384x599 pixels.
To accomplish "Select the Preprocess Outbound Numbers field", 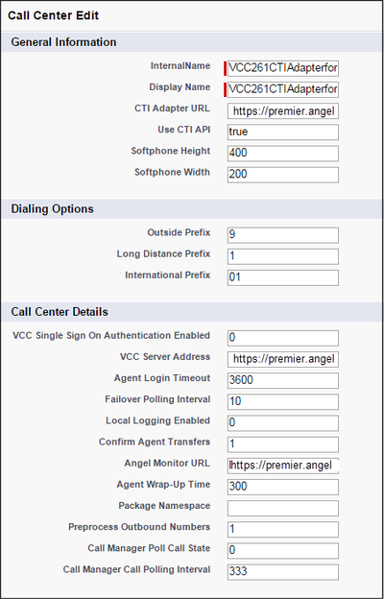I will click(x=283, y=529).
